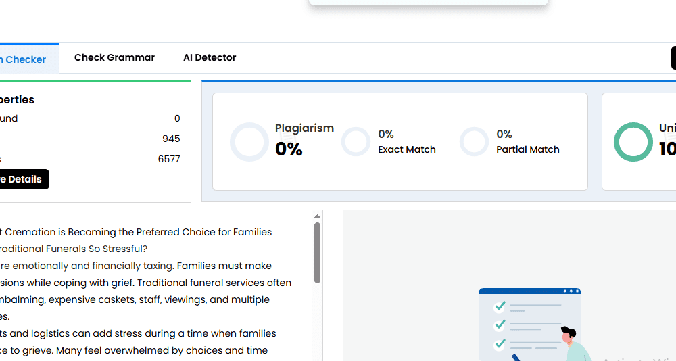Click the Partial Match label
This screenshot has height=361, width=676.
click(528, 149)
